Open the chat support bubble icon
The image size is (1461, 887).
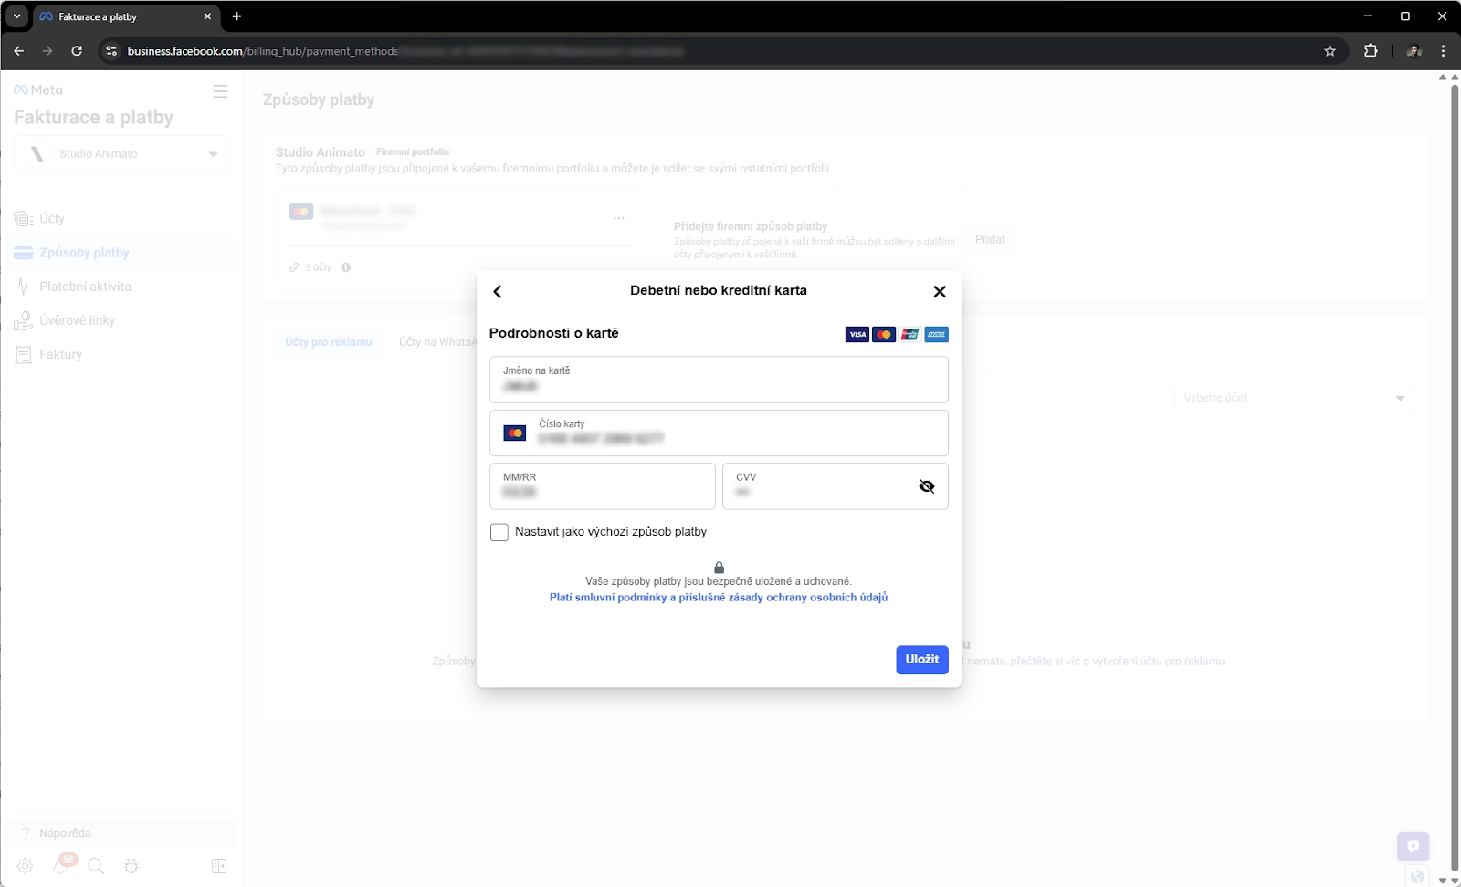pos(1413,847)
